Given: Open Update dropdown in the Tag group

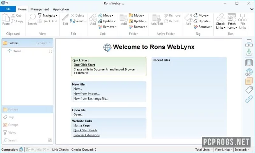Looking at the screenshot, I should coord(202,21).
